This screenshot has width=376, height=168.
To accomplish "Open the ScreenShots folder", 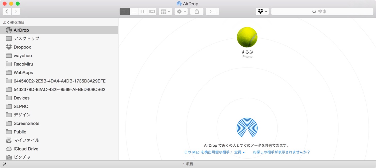I will pos(59,123).
